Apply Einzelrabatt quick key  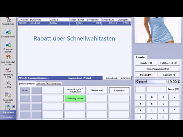pyautogui.click(x=119, y=91)
